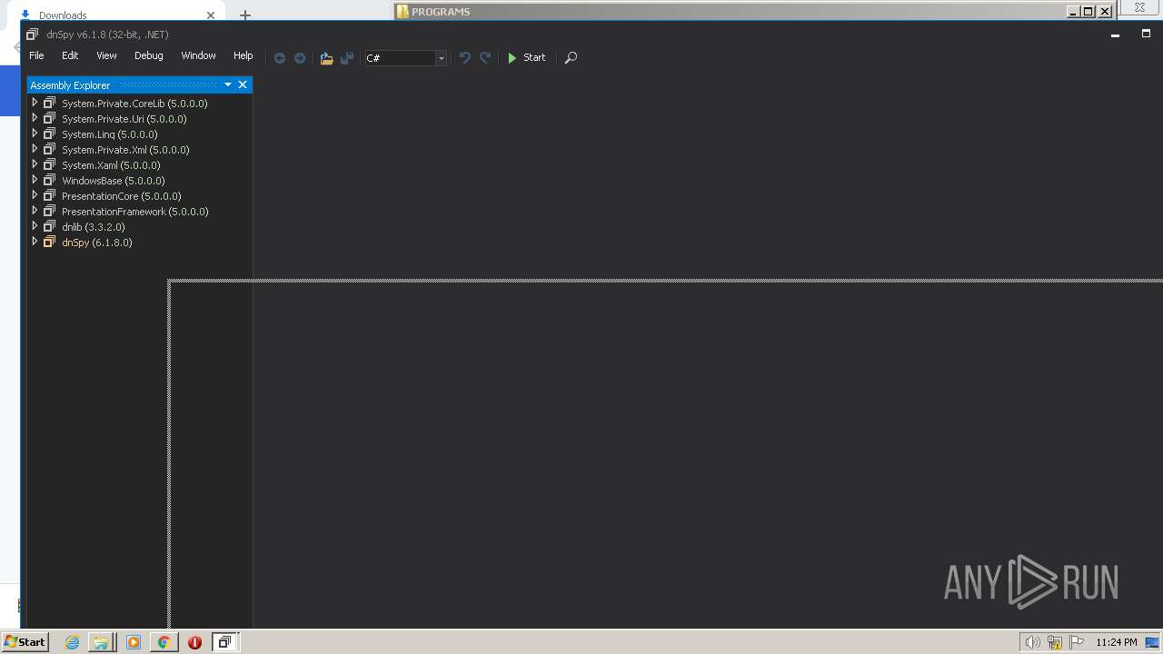1163x654 pixels.
Task: Select dnSpy (6.1.8.0) assembly
Action: click(x=96, y=243)
